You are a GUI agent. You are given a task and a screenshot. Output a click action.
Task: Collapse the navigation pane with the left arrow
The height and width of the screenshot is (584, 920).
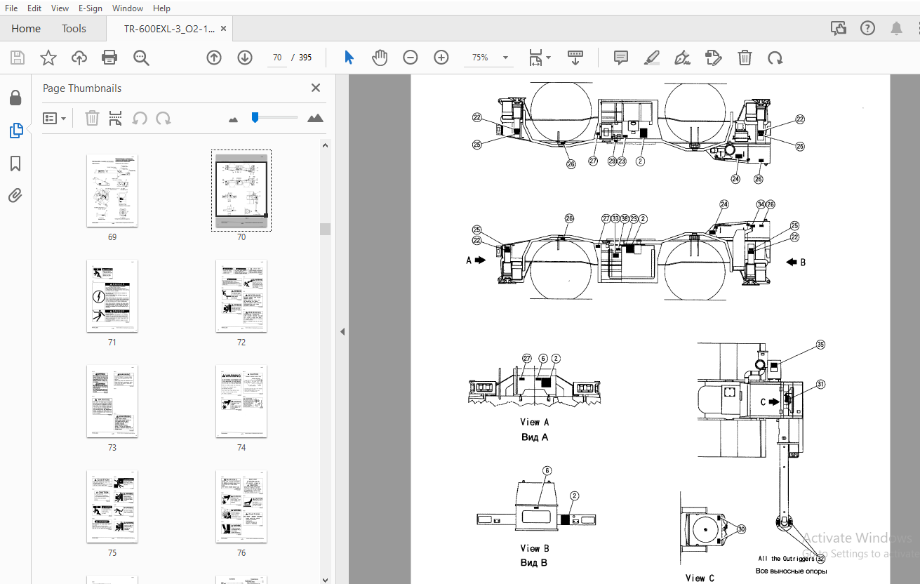tap(342, 331)
